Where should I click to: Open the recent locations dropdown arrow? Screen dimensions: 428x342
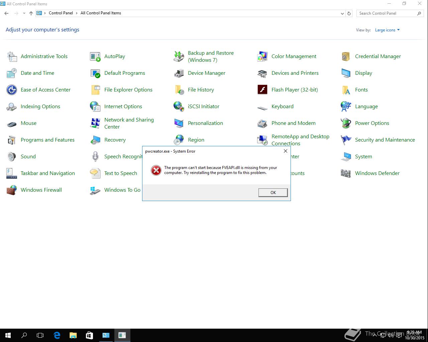pos(24,13)
